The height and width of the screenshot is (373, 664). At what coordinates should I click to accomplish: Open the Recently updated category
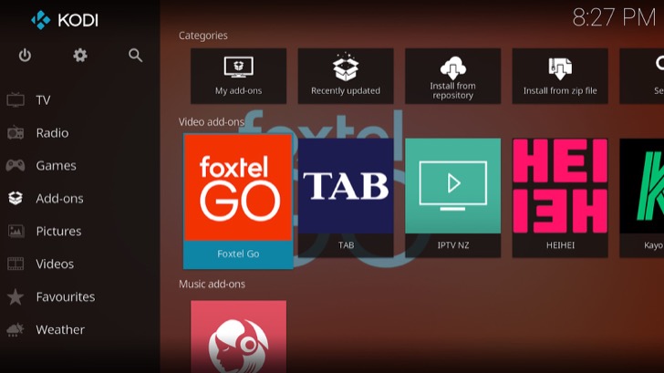pos(346,76)
